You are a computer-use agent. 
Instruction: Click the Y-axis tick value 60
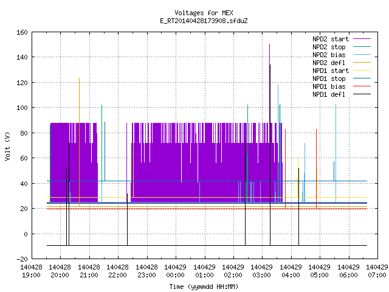24,158
